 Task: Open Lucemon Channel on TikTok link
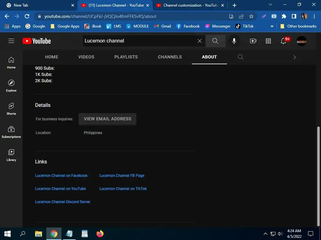(x=123, y=188)
